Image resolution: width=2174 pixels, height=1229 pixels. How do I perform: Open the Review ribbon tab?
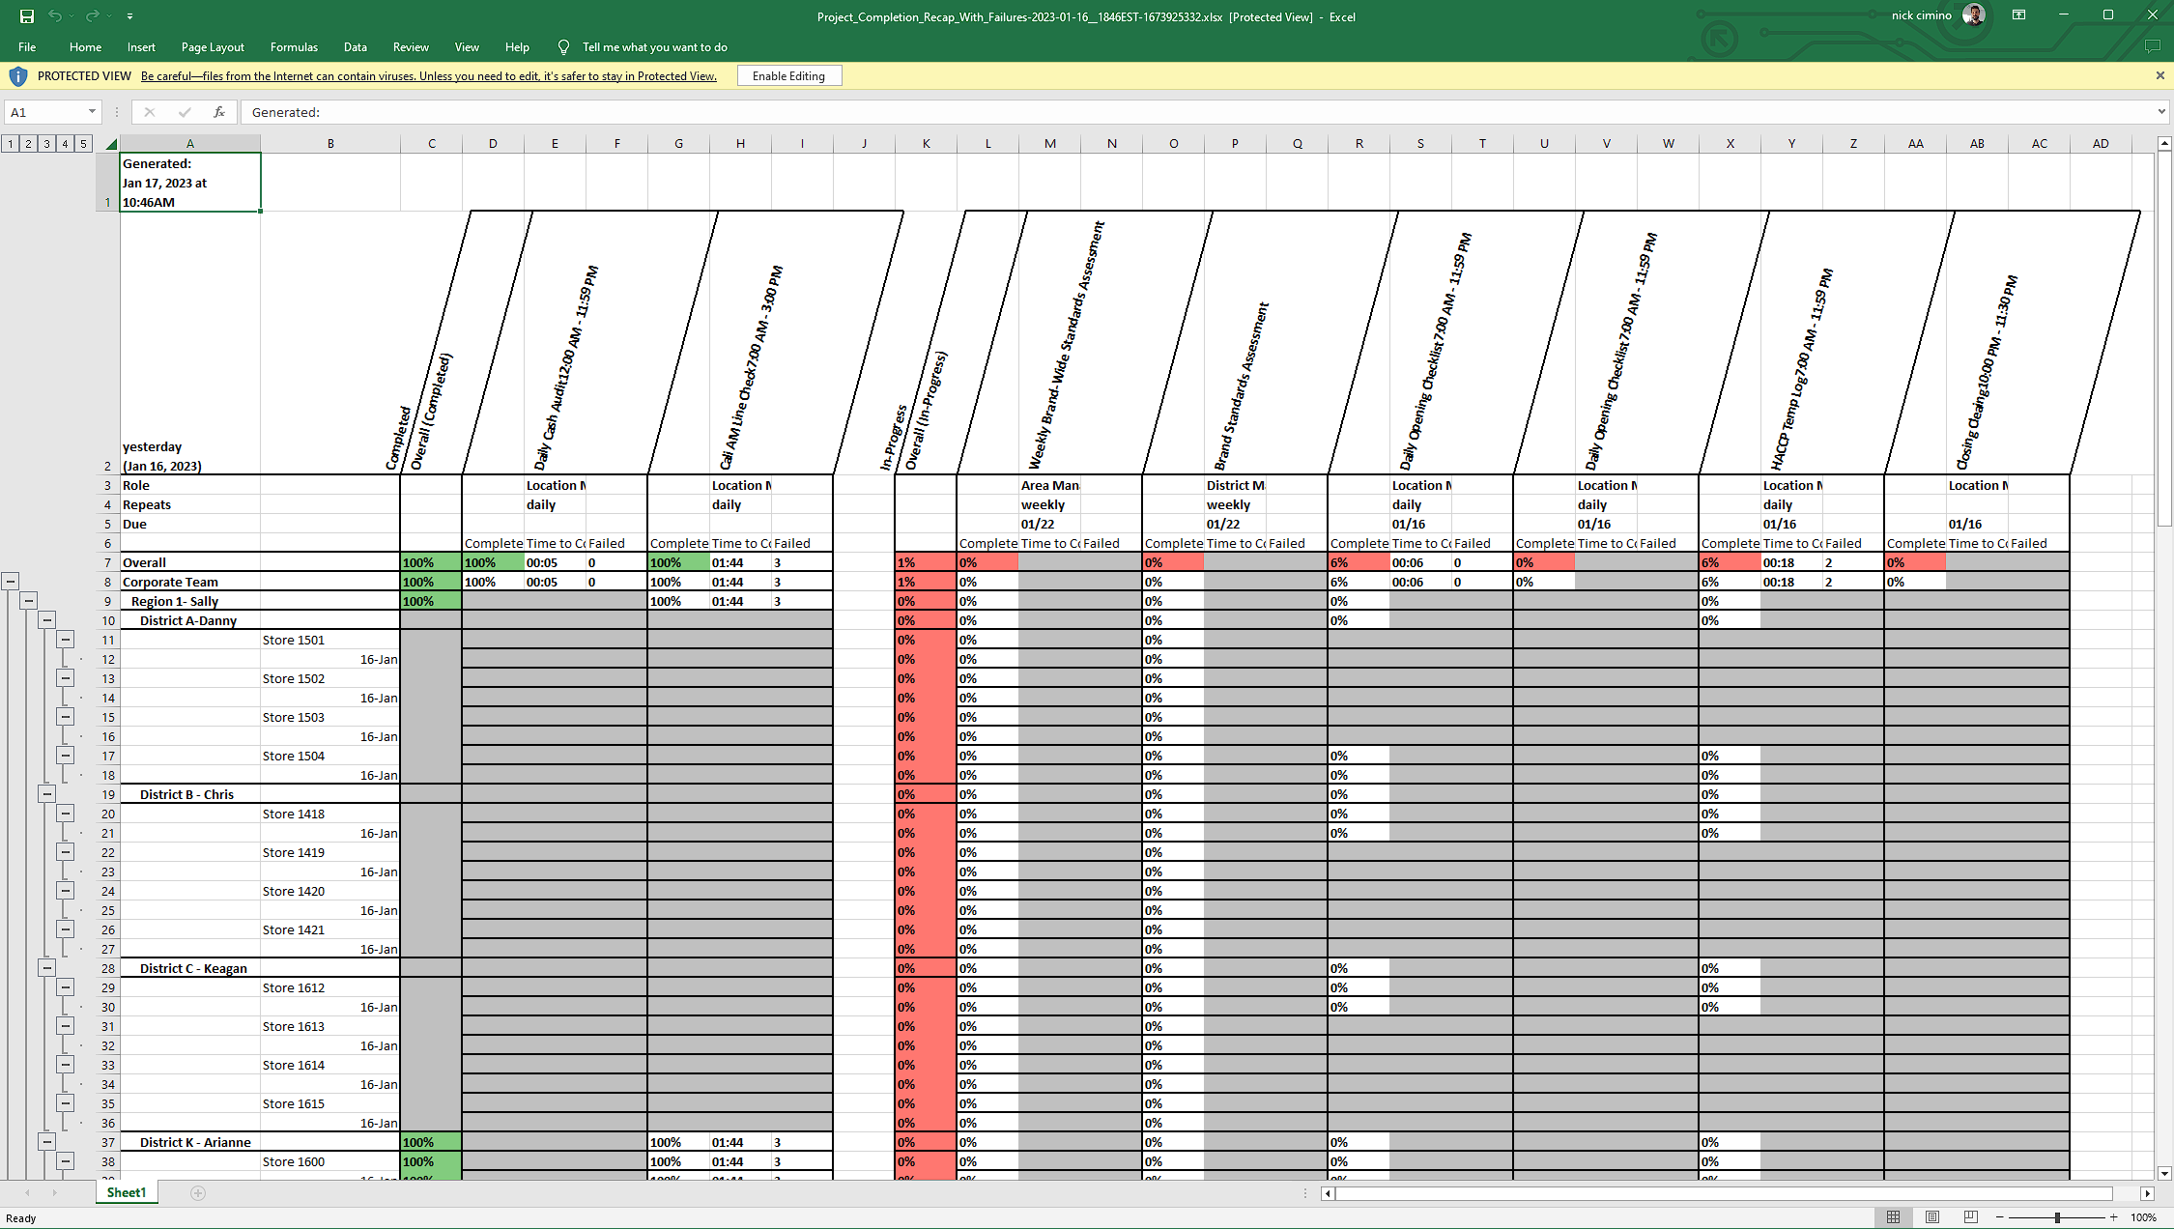point(411,47)
